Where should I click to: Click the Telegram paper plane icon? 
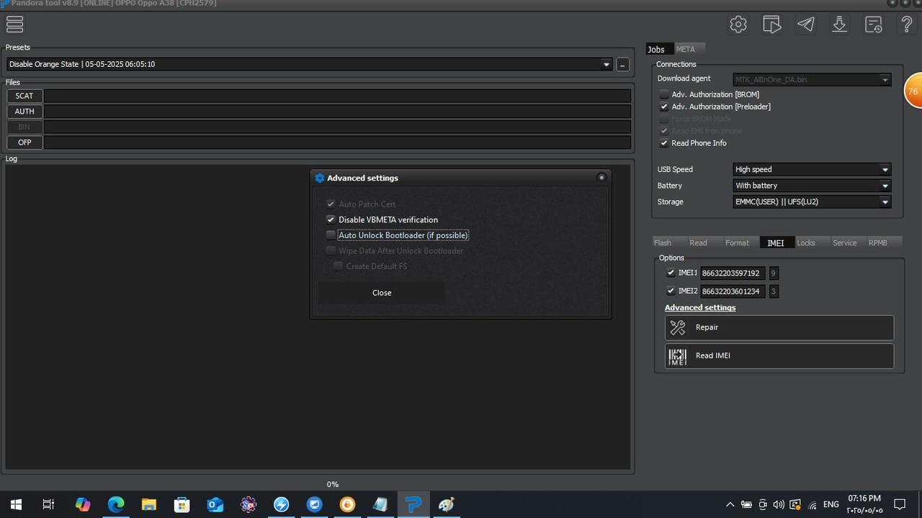pos(806,24)
